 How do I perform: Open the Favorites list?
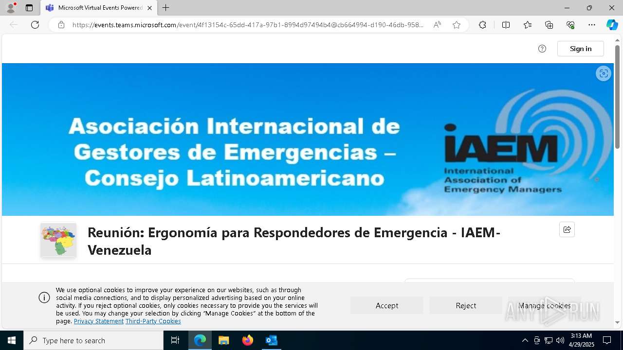tap(528, 25)
